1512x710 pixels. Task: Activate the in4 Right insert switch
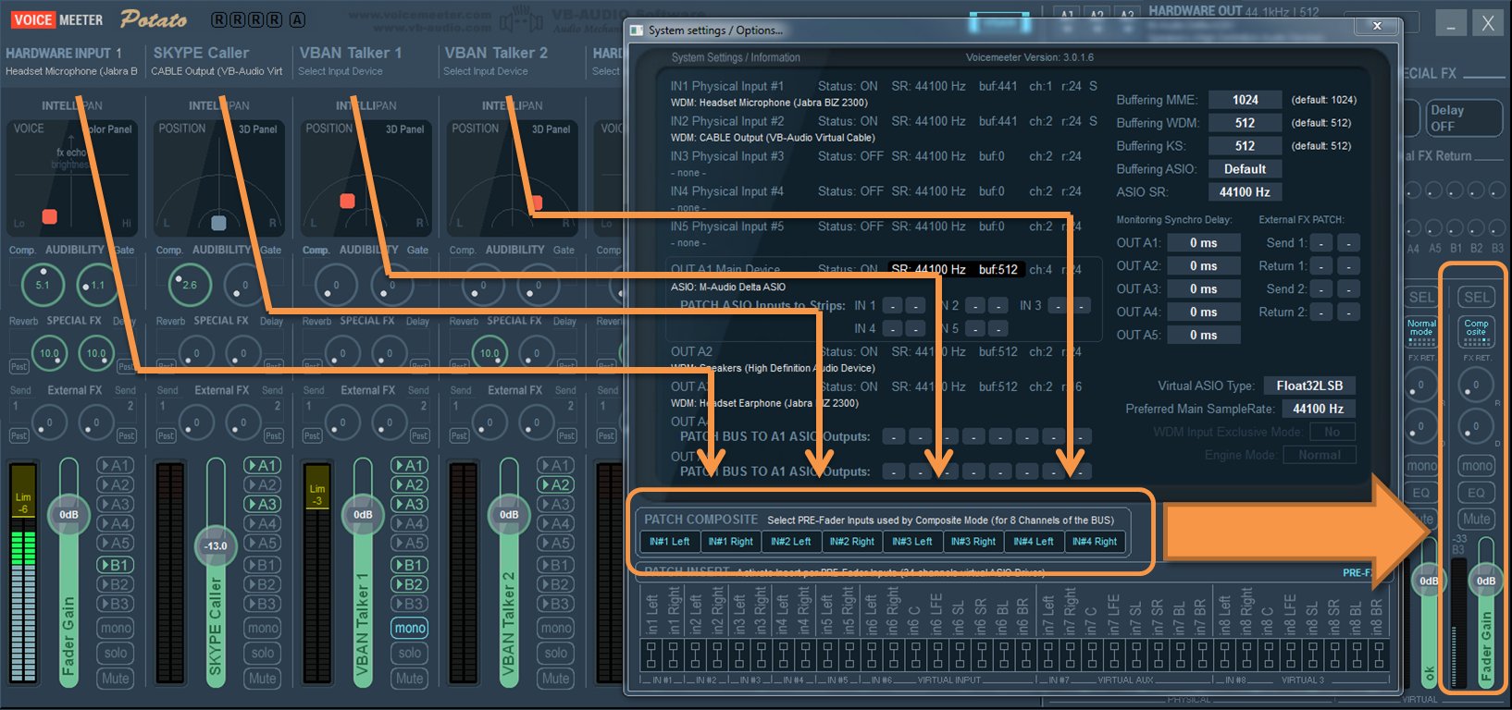(805, 656)
